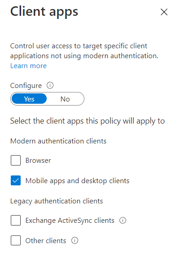This screenshot has height=267, width=180.
Task: Click the Browser label text
Action: click(38, 161)
